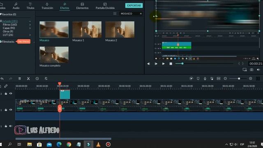
Task: Open preview display settings icon
Action: point(245,69)
